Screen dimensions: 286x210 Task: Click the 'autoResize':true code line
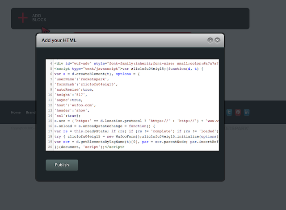point(74,89)
